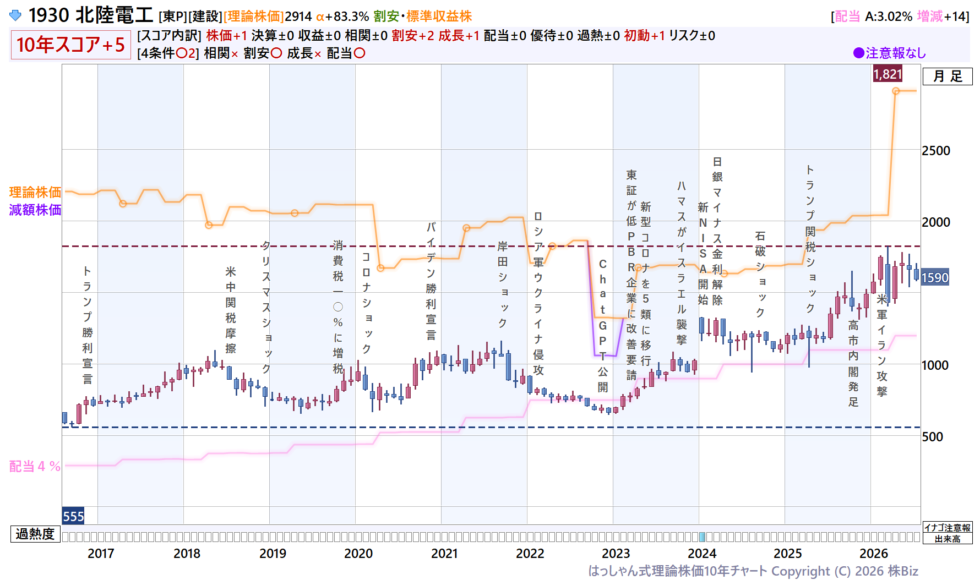Click the orange circle at theoretical price peak
The width and height of the screenshot is (980, 580).
coord(896,91)
